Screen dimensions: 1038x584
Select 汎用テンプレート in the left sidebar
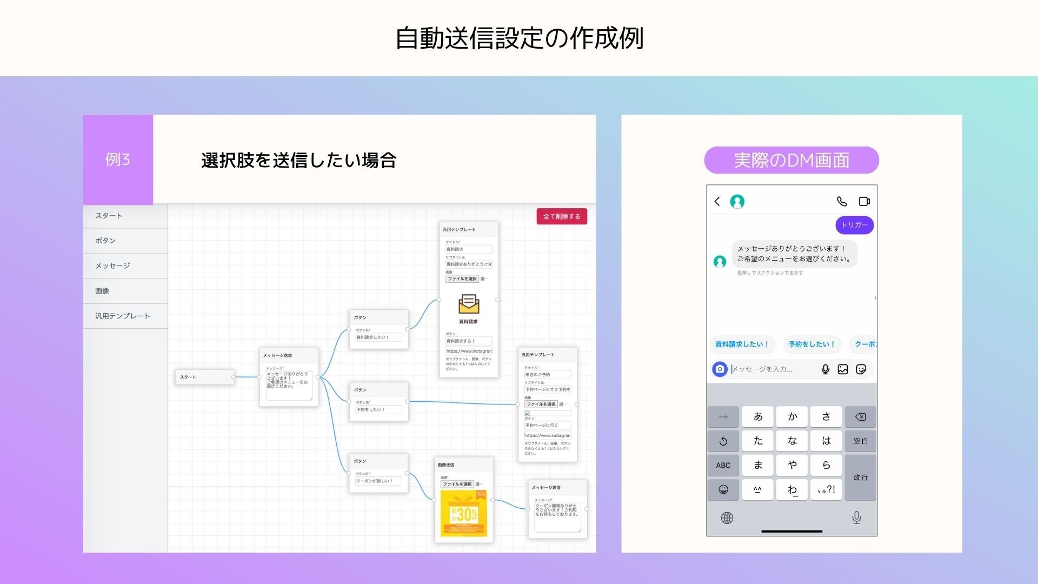122,316
